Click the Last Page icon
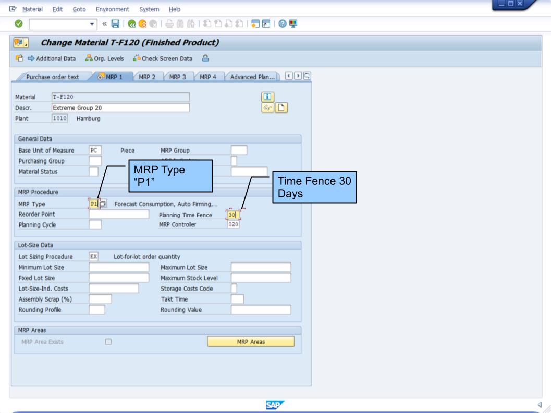The image size is (551, 413). 239,23
